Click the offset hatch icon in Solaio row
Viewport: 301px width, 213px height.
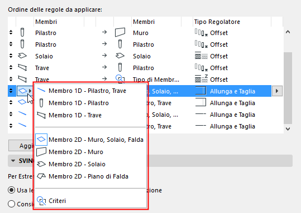[201, 56]
